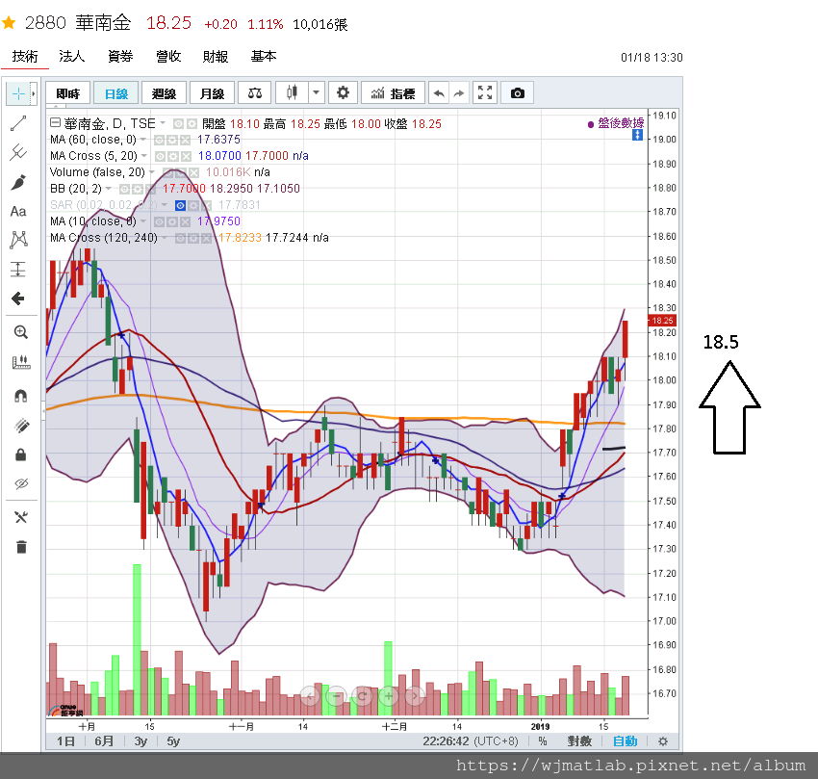The height and width of the screenshot is (779, 818).
Task: Remove the Volume (false, 20) indicator
Action: point(194,172)
